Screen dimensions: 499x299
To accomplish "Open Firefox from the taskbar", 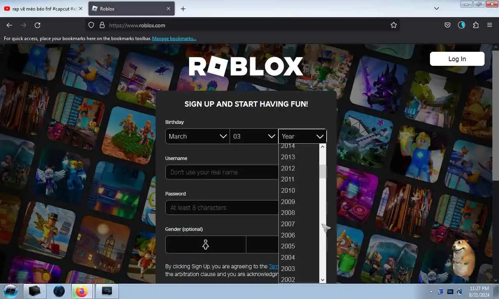I will tap(82, 291).
